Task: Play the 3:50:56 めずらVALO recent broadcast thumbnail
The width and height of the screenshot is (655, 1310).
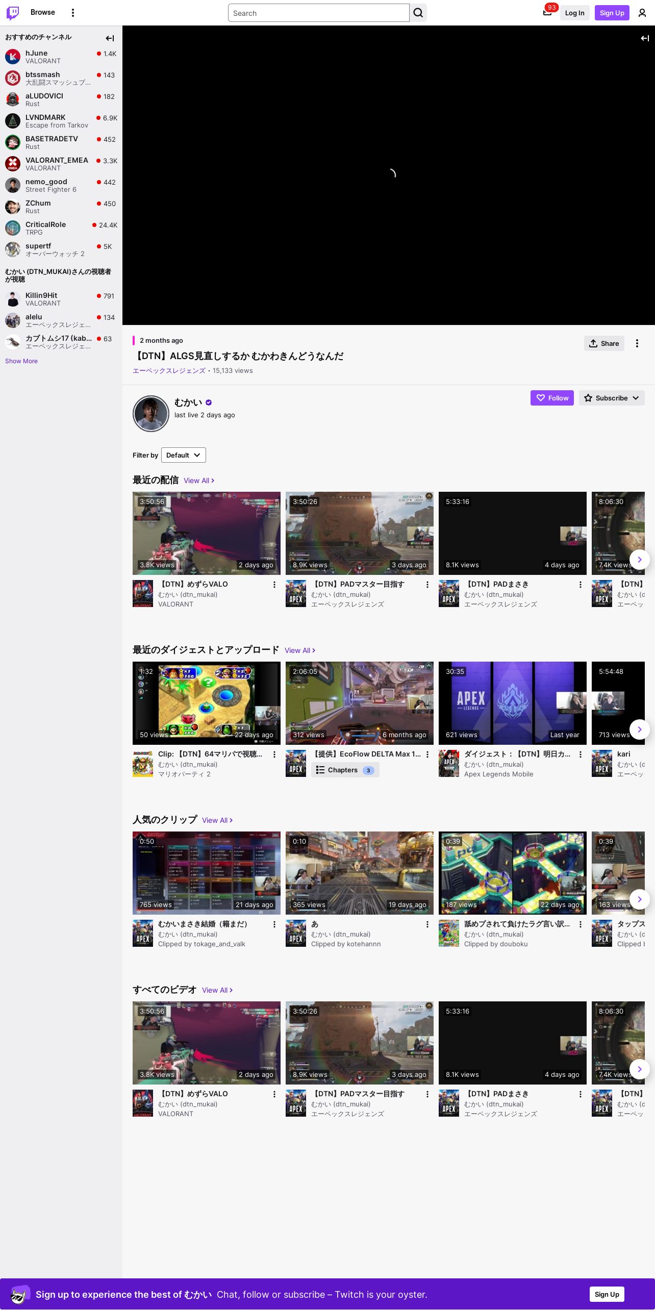Action: [x=207, y=533]
